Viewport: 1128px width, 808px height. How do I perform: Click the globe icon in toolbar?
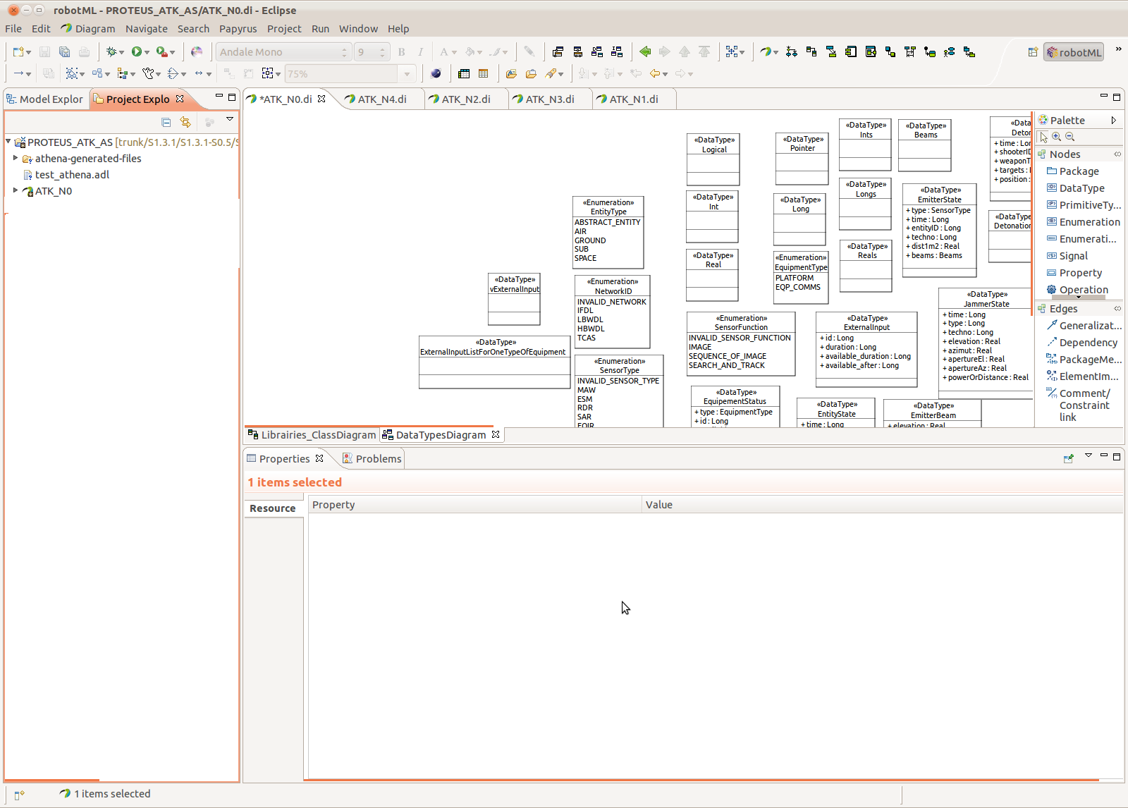(x=436, y=73)
